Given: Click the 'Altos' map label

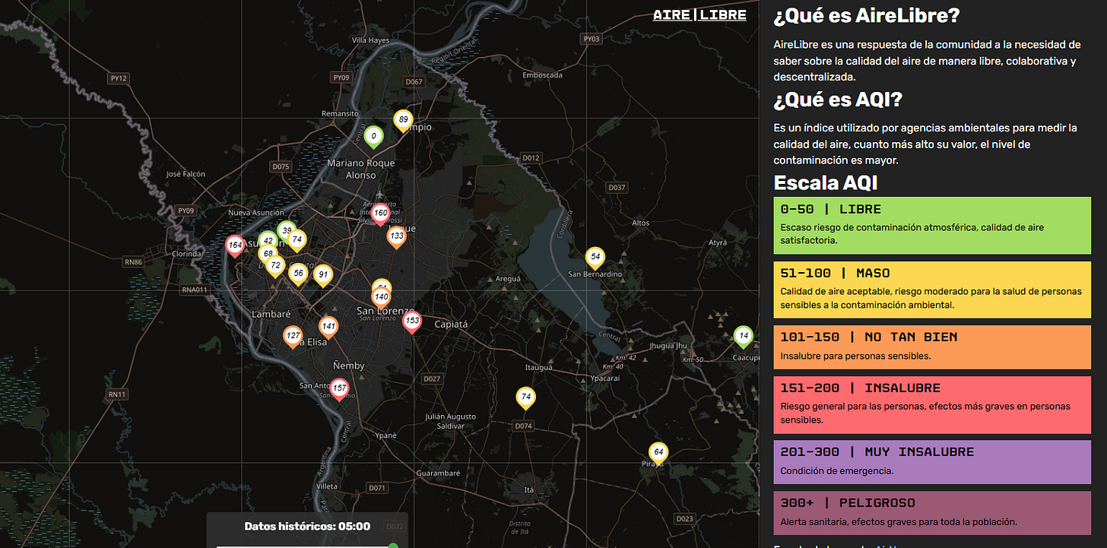Looking at the screenshot, I should click(x=641, y=223).
